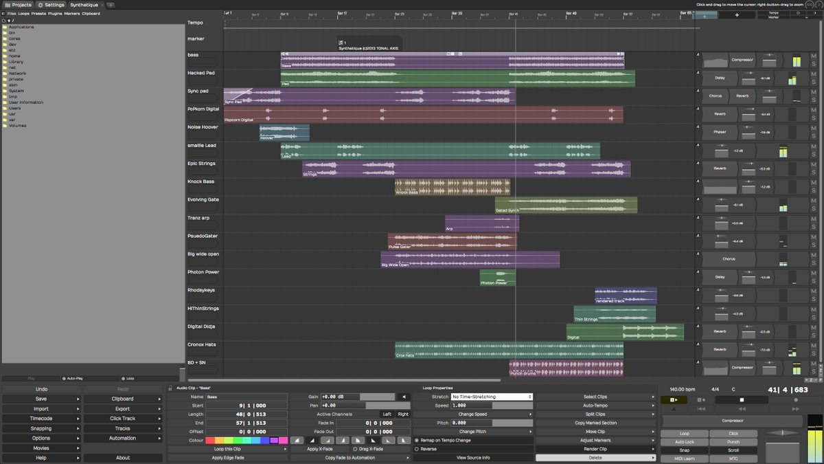The image size is (824, 464).
Task: Click the speaker icon beside Gain
Action: [404, 397]
